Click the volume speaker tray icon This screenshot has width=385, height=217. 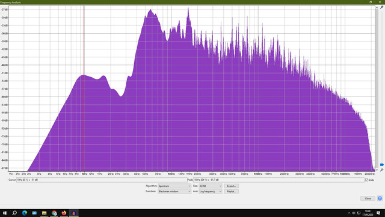[x=354, y=213]
